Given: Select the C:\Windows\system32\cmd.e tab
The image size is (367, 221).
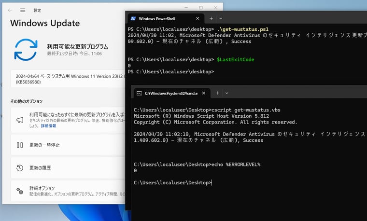Looking at the screenshot, I should 172,93.
